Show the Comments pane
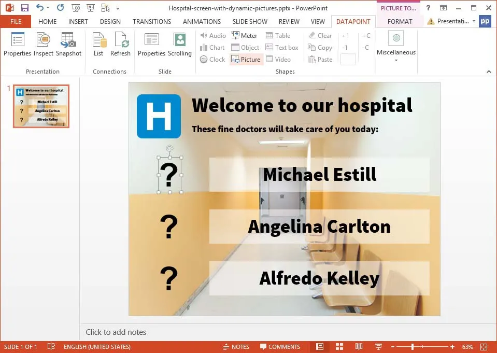This screenshot has height=353, width=497. [280, 347]
